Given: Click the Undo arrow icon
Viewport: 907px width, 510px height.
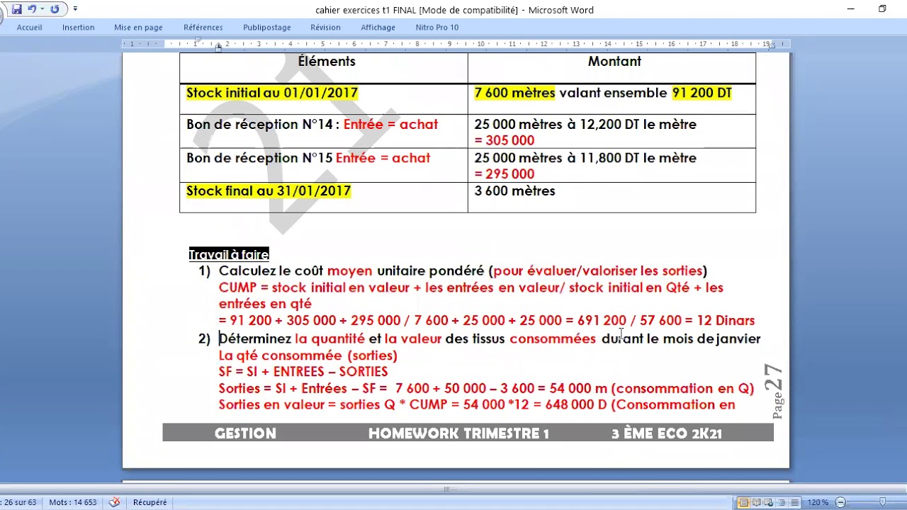Looking at the screenshot, I should point(32,9).
